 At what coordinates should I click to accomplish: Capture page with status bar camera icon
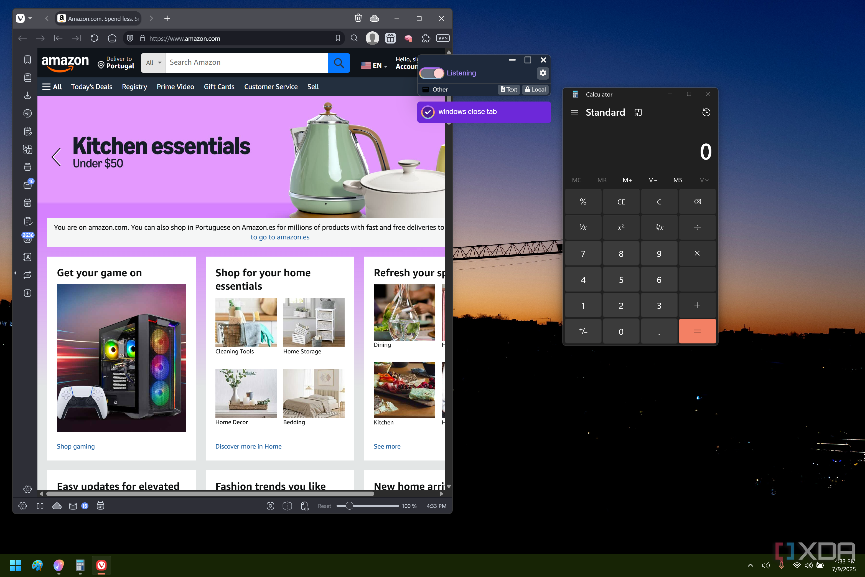pyautogui.click(x=270, y=506)
